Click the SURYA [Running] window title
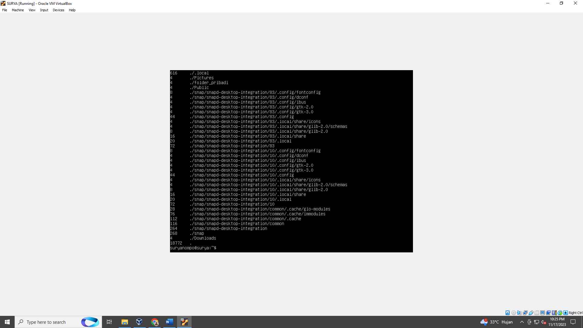The width and height of the screenshot is (583, 328). click(39, 4)
